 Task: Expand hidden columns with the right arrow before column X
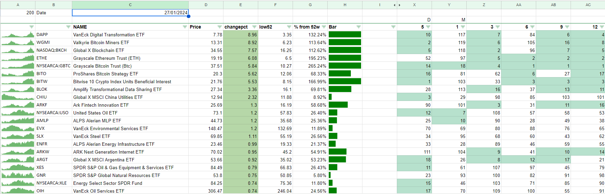tap(400, 5)
